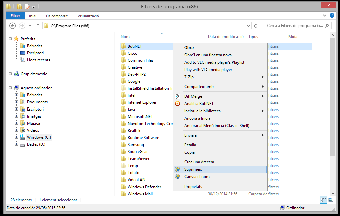Click the Preferits star icon
340x216 pixels.
pyautogui.click(x=16, y=39)
